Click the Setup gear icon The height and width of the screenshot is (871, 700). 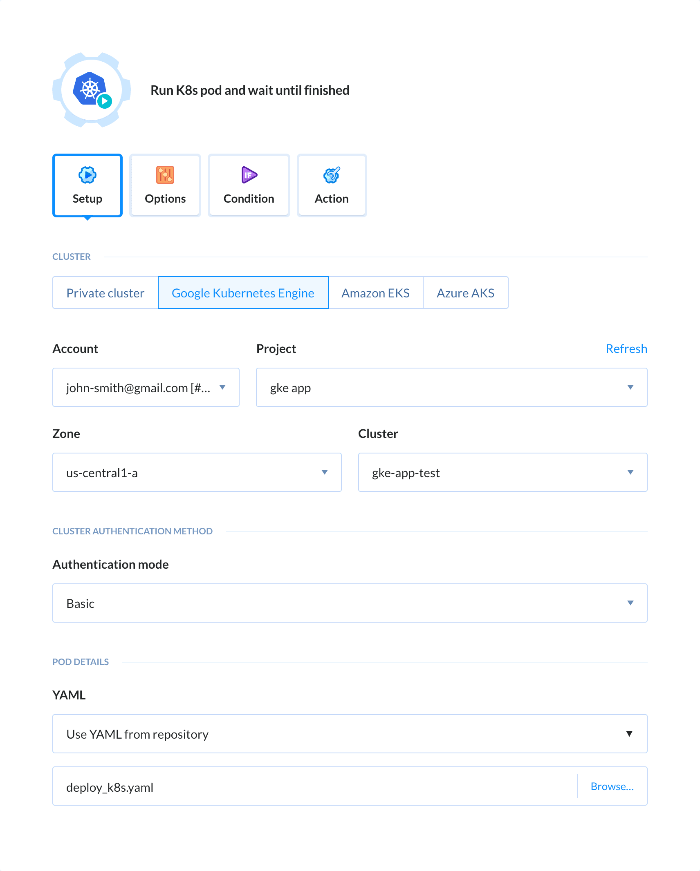click(x=87, y=175)
